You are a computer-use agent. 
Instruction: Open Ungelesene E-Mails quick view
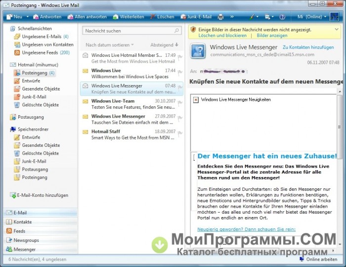tap(42, 37)
